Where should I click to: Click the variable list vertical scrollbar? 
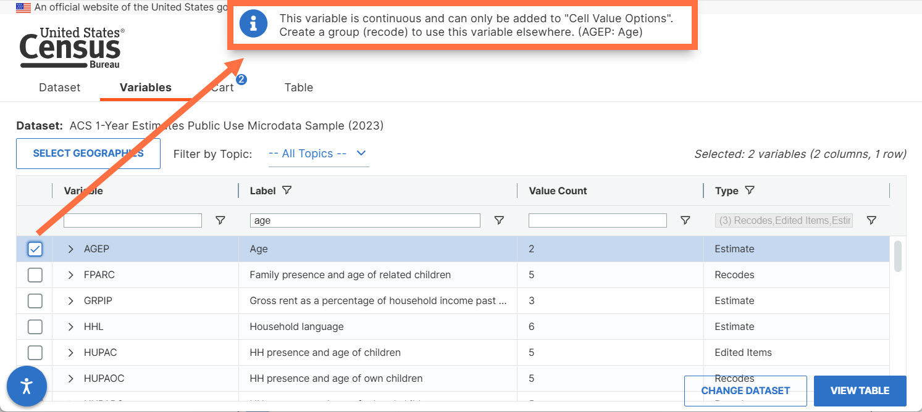point(898,255)
